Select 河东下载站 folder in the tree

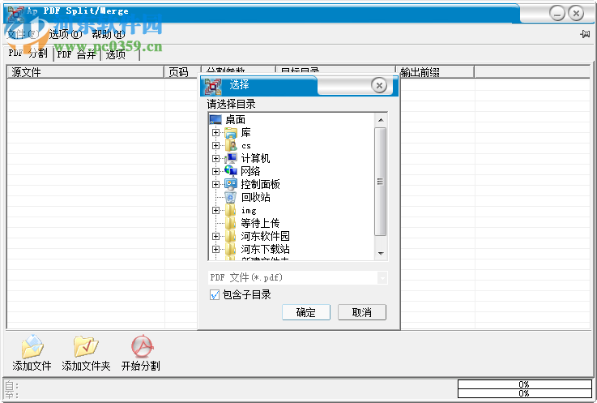pos(266,249)
